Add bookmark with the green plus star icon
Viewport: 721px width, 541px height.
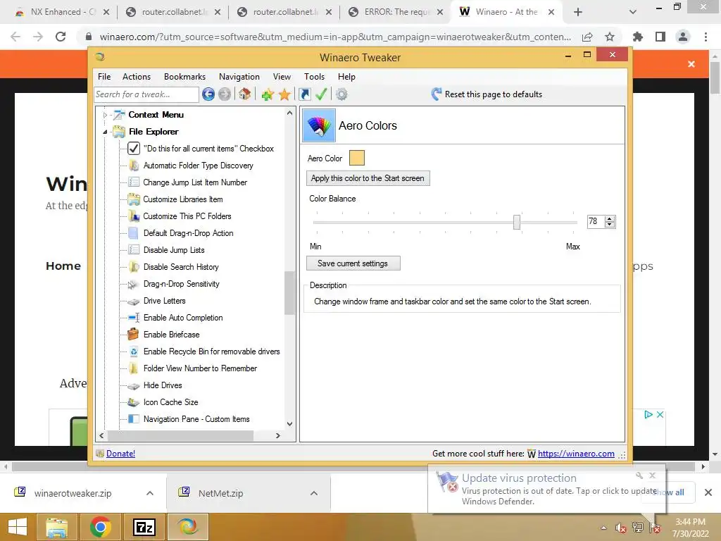coord(268,94)
